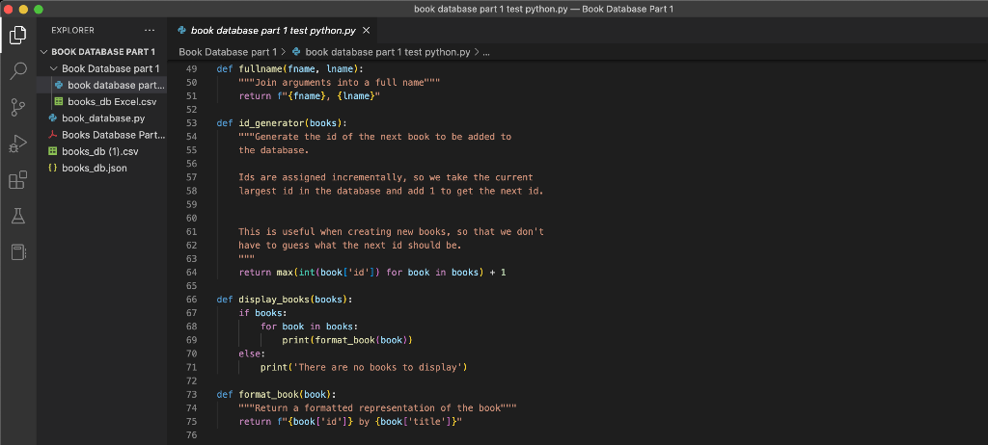
Task: Click spreadsheet icon next to books_db Excel.csv
Action: click(x=59, y=101)
